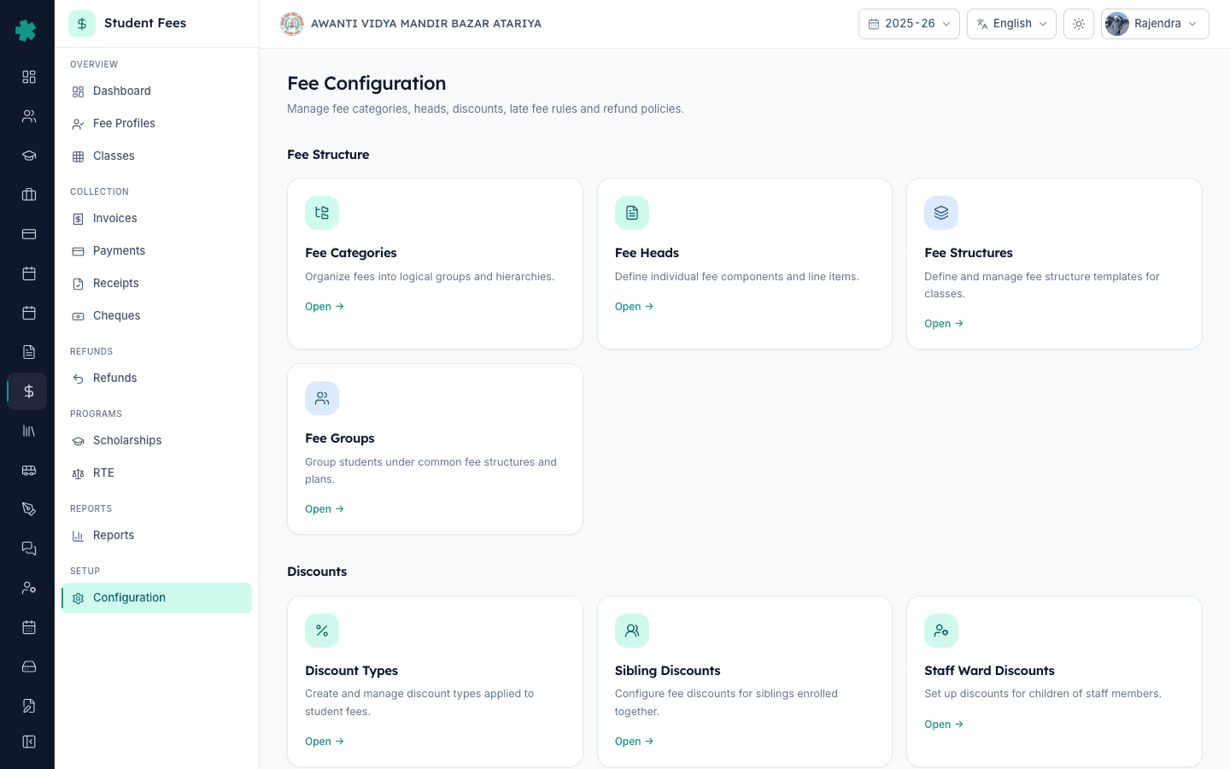Image resolution: width=1230 pixels, height=769 pixels.
Task: Open the document page icon in left rail
Action: click(29, 352)
